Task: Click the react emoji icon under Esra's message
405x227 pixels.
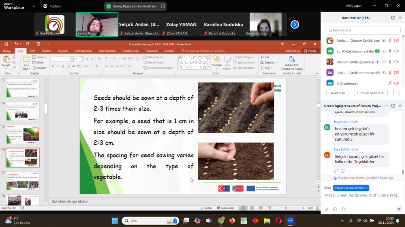Action: click(343, 171)
